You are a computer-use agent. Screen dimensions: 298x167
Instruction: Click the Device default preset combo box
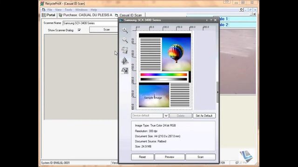[x=147, y=116]
